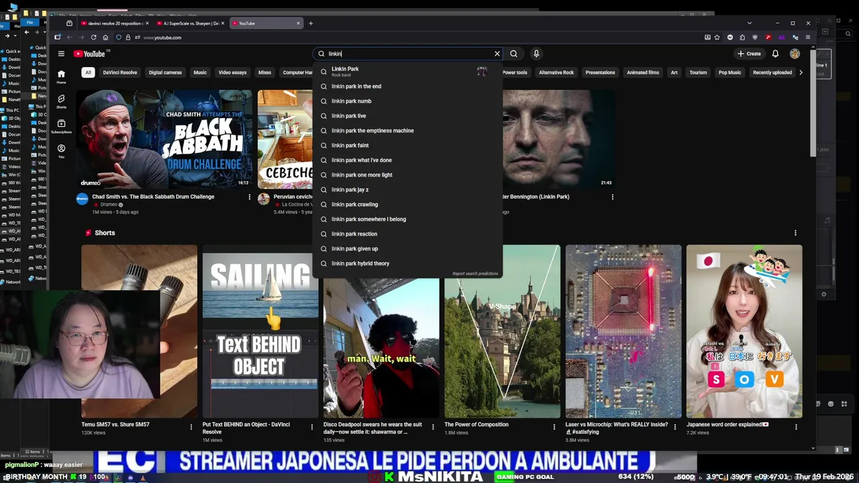The width and height of the screenshot is (859, 483).
Task: Open options for Japanese word order short
Action: (796, 427)
